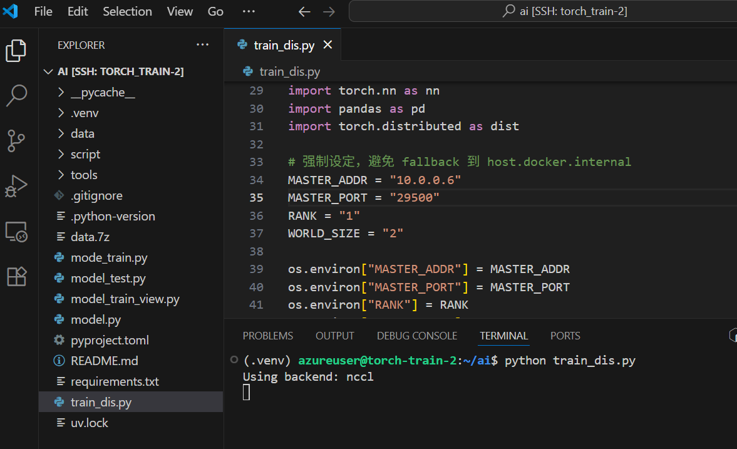Expand the .venv folder
This screenshot has width=737, height=449.
[x=84, y=113]
